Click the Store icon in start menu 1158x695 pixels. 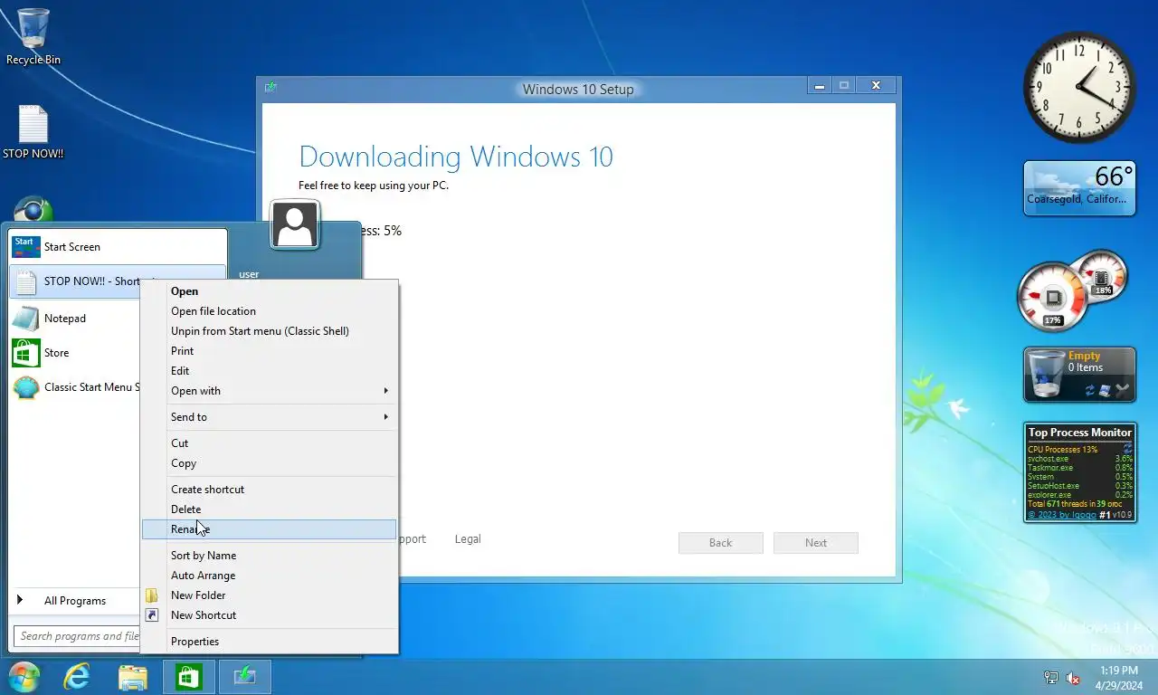point(25,353)
